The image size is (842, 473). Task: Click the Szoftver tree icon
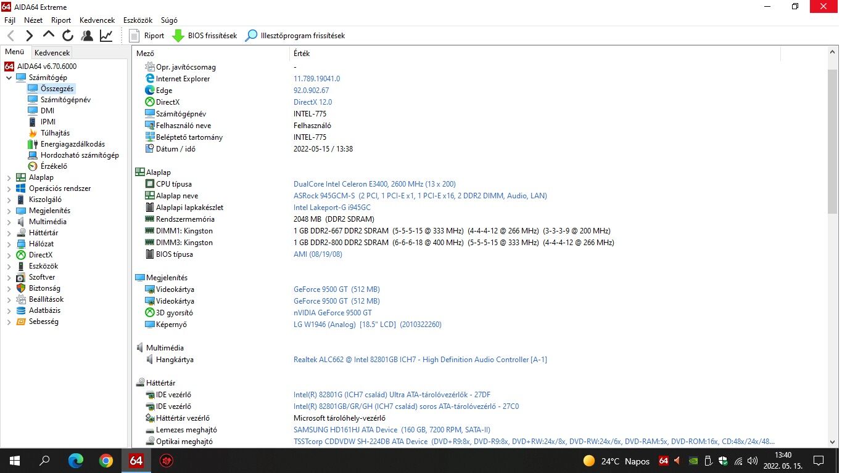[x=21, y=277]
